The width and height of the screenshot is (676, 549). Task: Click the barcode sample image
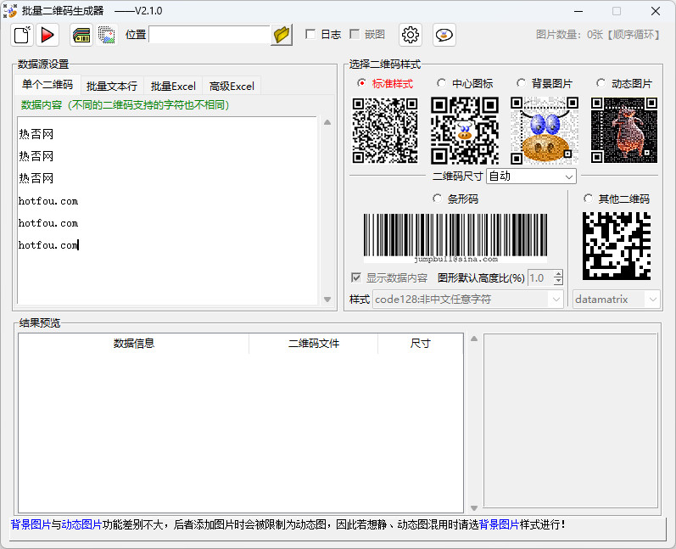(455, 238)
